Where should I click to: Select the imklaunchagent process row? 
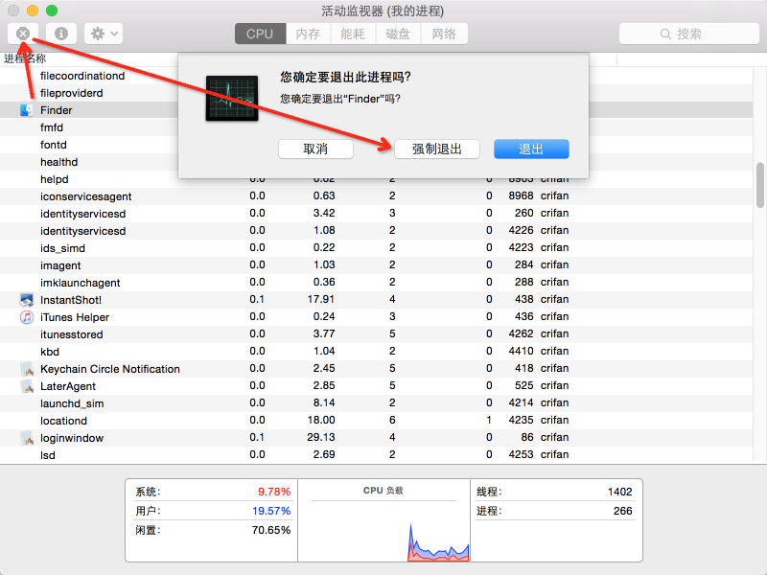click(x=377, y=283)
